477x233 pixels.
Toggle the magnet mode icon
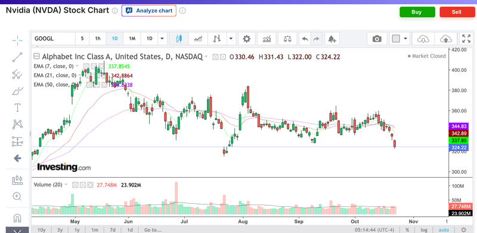[17, 218]
